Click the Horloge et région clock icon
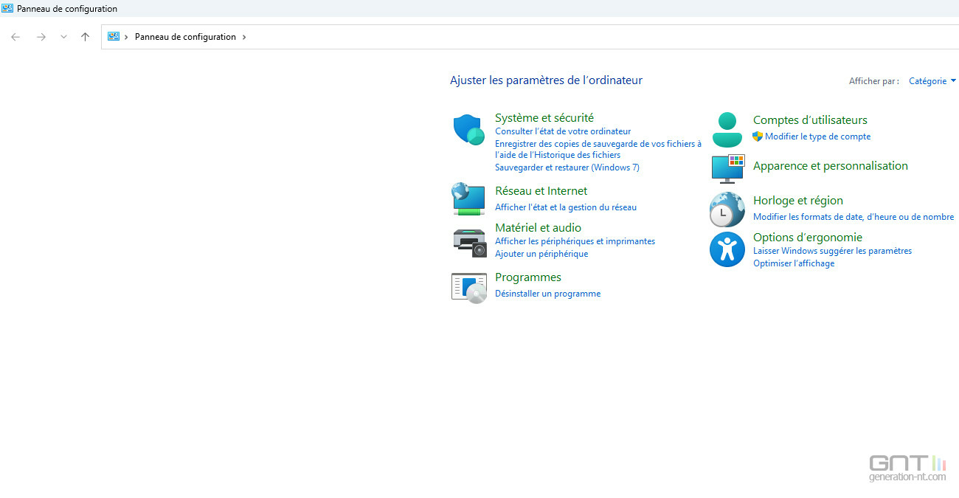The image size is (959, 498). click(727, 210)
